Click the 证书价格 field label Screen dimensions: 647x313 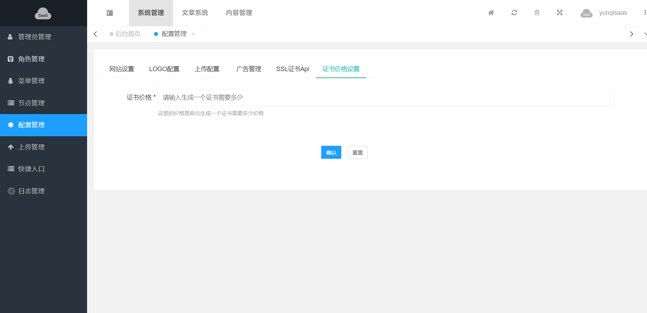139,98
